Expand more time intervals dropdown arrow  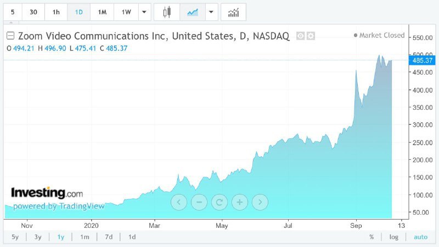(144, 12)
